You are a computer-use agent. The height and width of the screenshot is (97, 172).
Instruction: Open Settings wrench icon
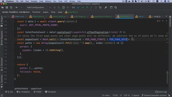tap(106, 8)
